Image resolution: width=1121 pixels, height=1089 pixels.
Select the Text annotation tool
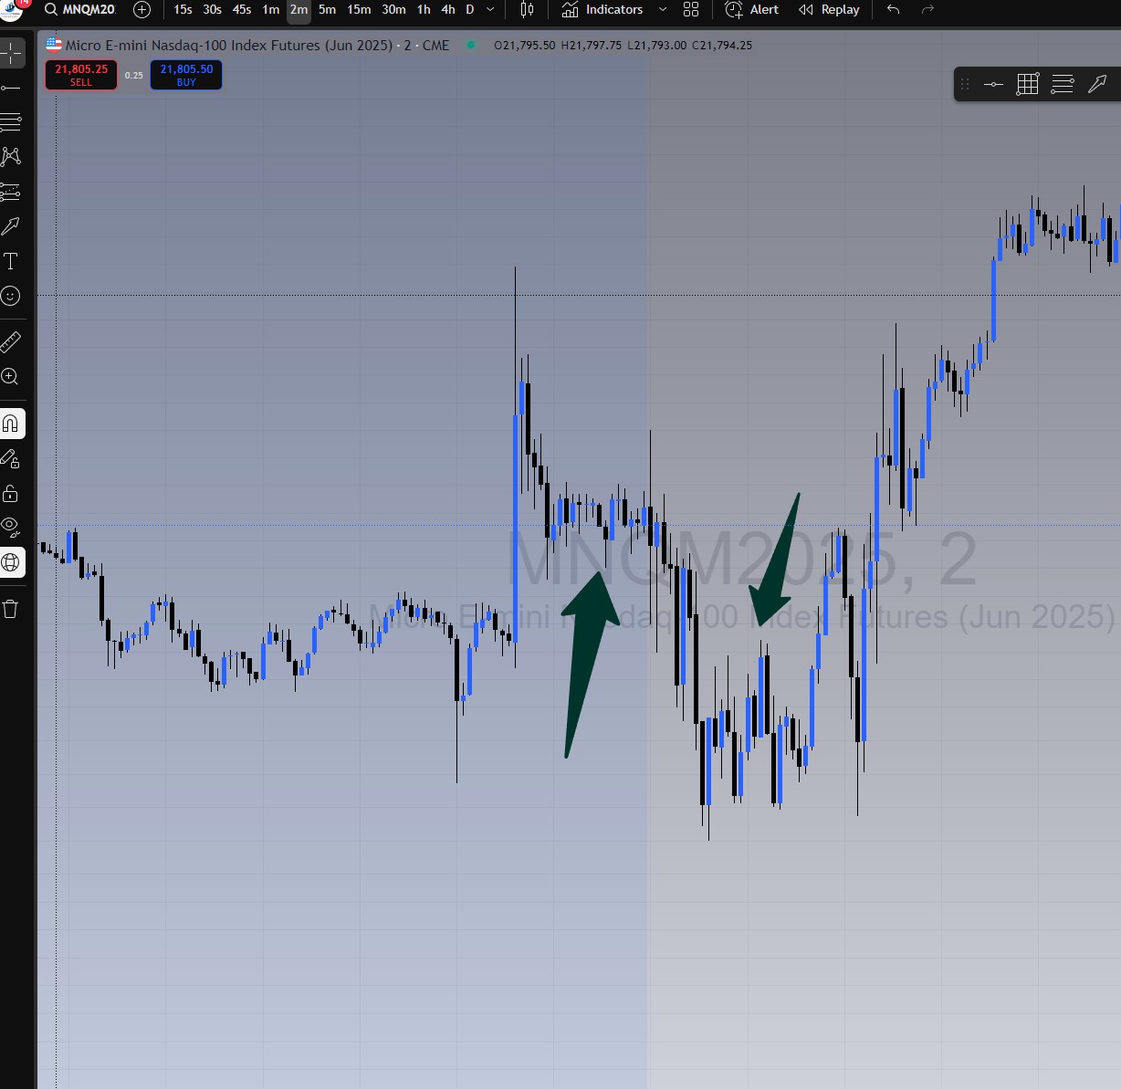(11, 261)
